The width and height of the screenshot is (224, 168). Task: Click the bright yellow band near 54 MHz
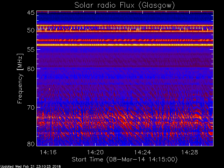pos(125,45)
